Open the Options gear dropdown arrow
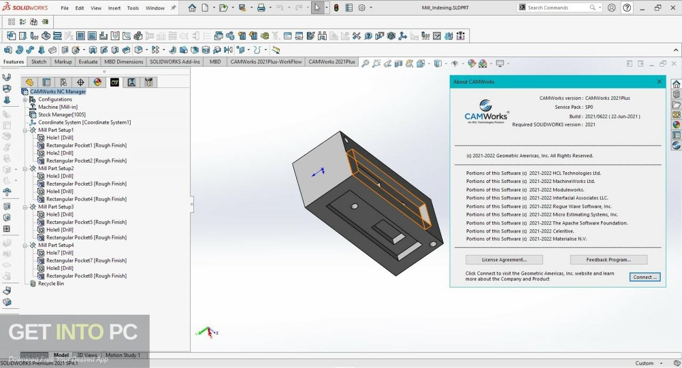This screenshot has width=682, height=368. coord(371,8)
